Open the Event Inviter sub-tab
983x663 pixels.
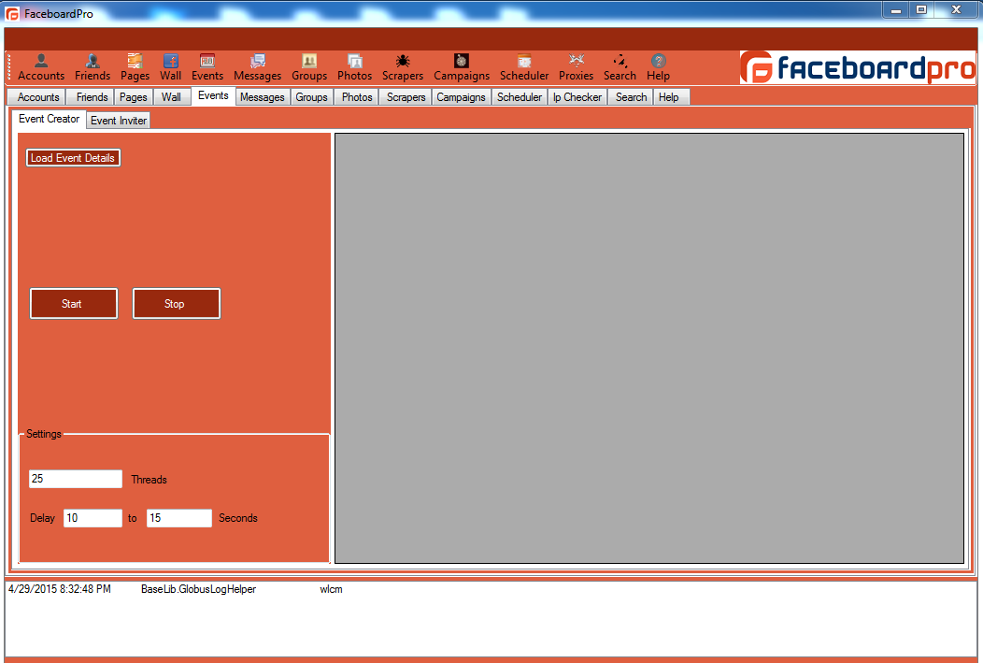pyautogui.click(x=119, y=121)
